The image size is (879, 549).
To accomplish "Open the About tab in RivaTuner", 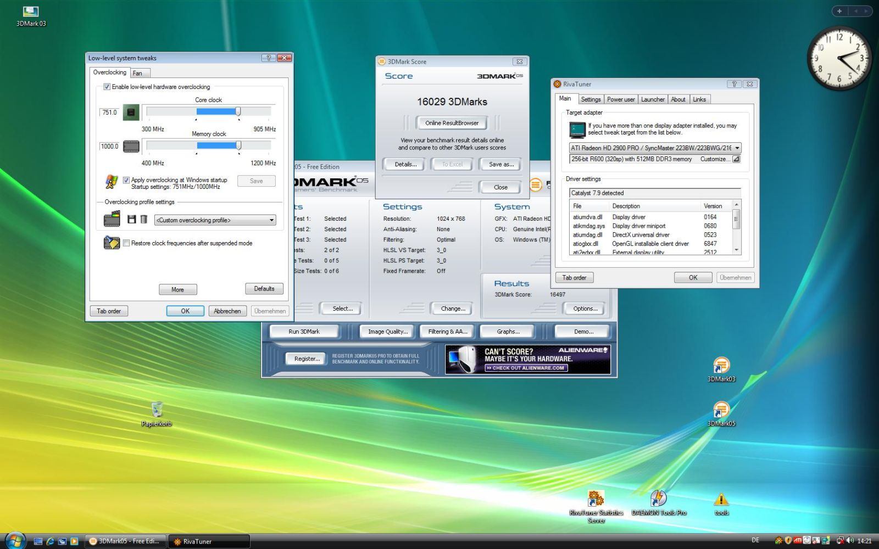I will [678, 99].
